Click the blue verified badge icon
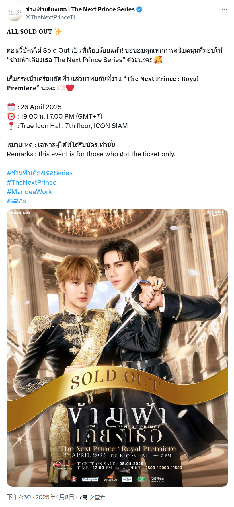 tap(139, 9)
